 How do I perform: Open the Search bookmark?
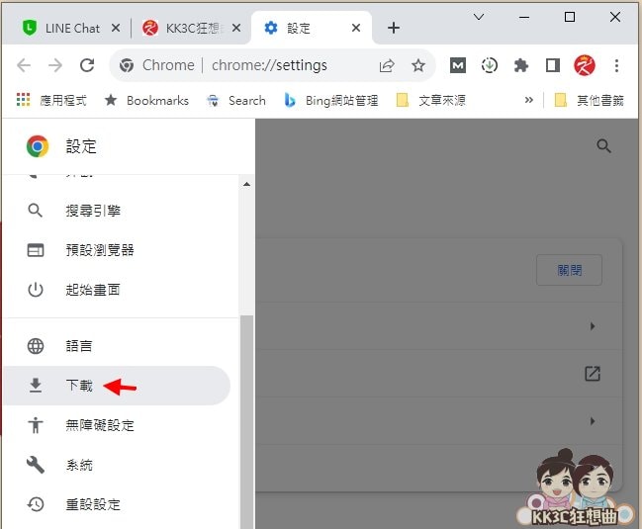pos(235,100)
